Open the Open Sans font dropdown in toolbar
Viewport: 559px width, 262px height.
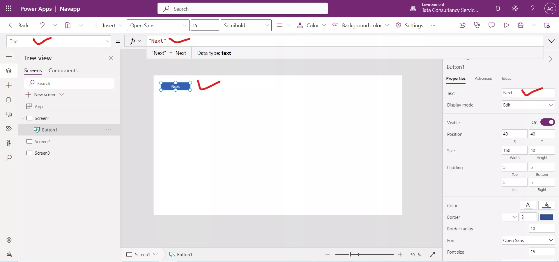tap(158, 25)
